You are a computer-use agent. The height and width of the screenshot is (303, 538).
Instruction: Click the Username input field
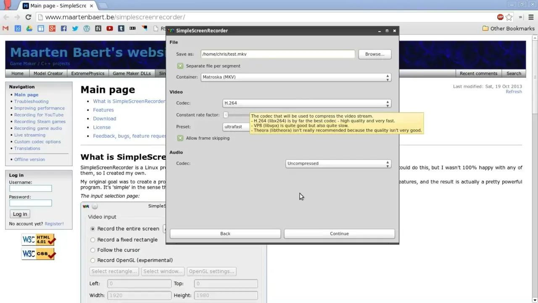tap(31, 189)
